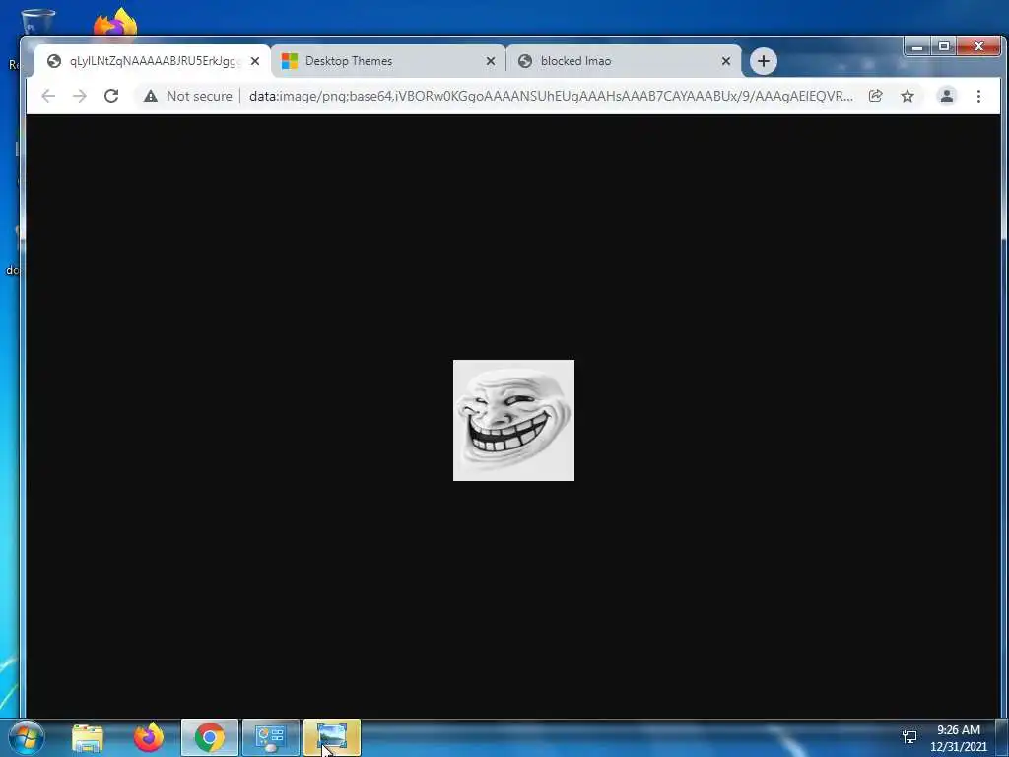Click the browser back arrow
The height and width of the screenshot is (757, 1009).
(48, 96)
